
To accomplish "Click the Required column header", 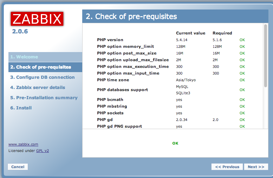I will (x=222, y=33).
